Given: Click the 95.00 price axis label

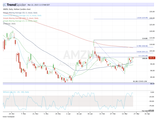Looking at the screenshot, I should pyautogui.click(x=152, y=64).
